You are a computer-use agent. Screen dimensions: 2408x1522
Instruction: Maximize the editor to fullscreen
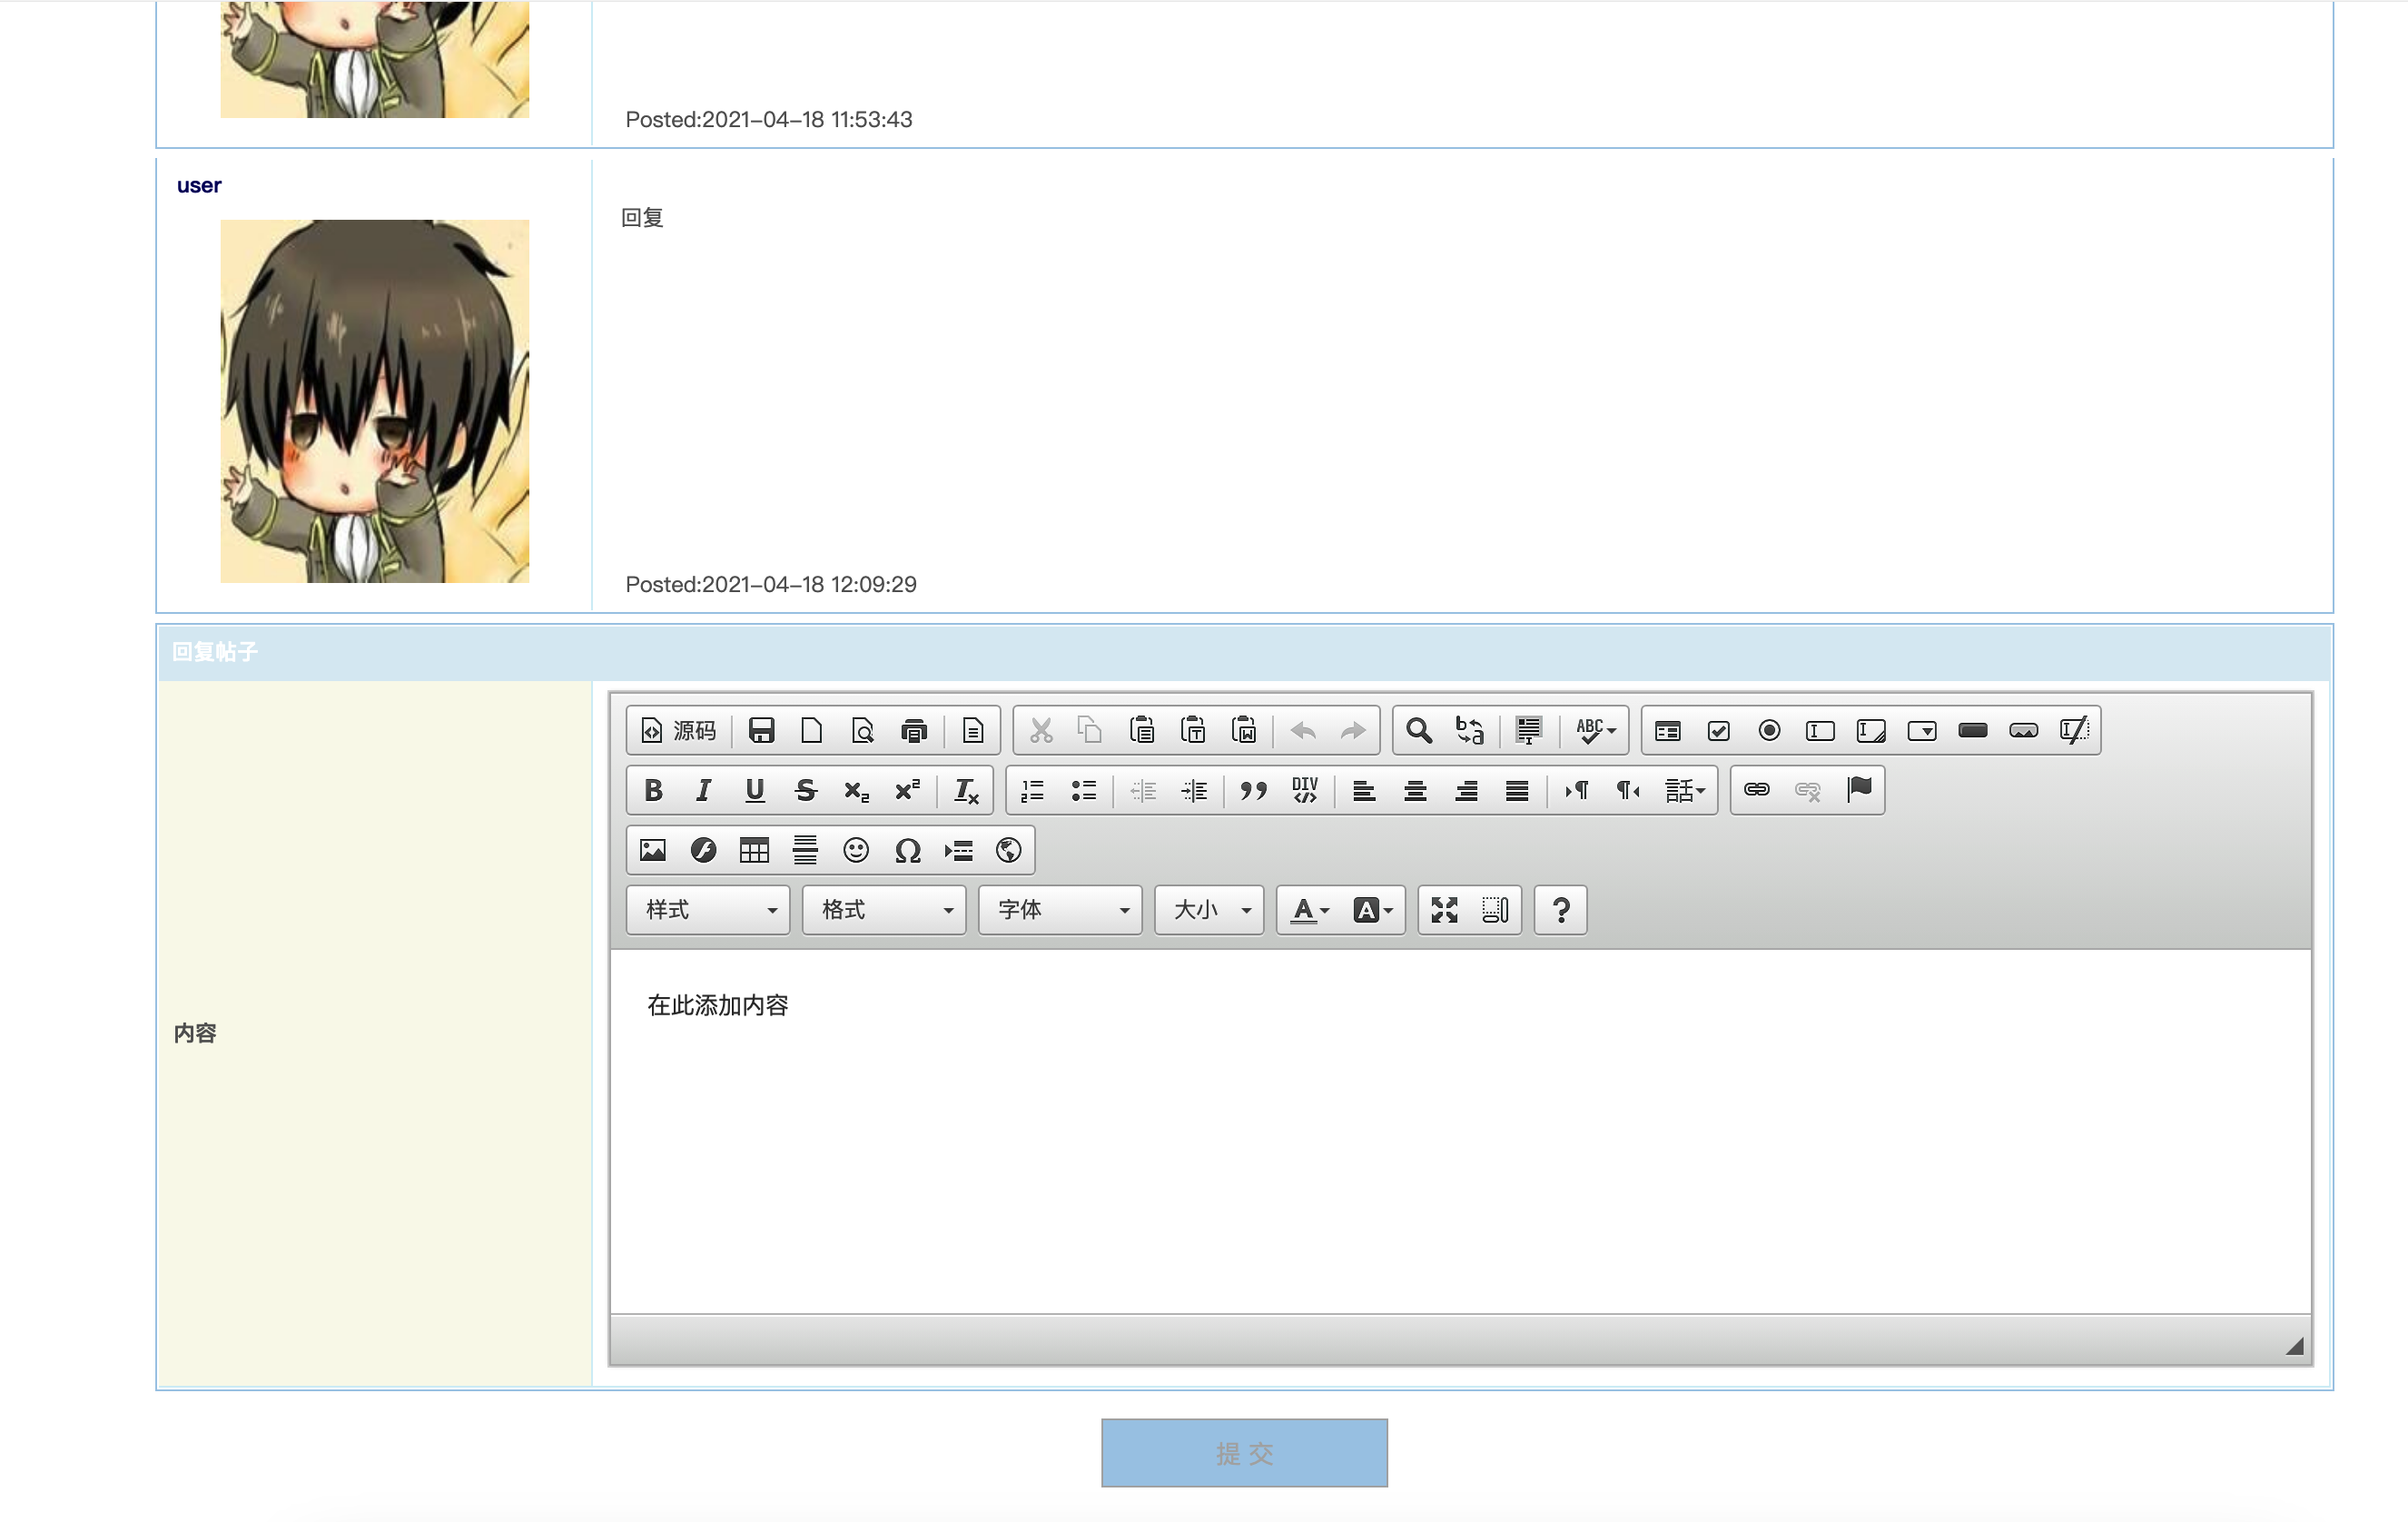coord(1444,910)
